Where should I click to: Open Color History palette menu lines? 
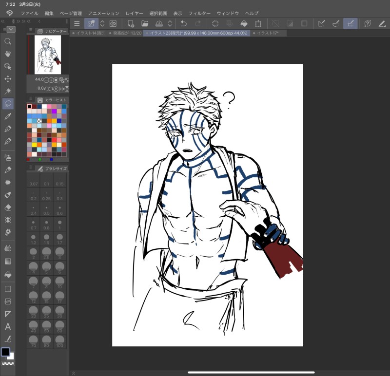(30, 98)
